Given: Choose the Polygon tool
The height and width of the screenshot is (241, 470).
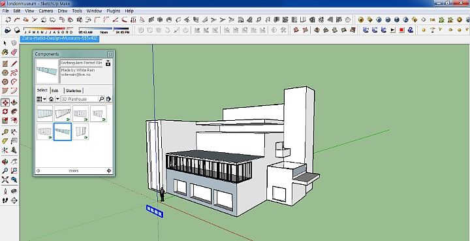Looking at the screenshot, I should tap(5, 82).
